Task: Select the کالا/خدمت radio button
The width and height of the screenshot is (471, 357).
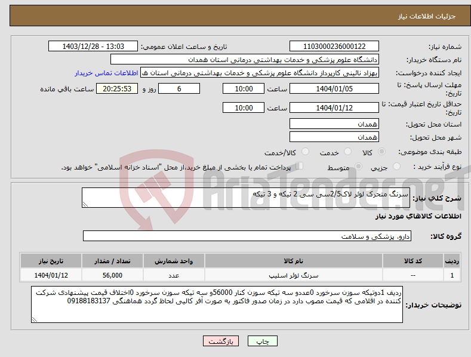Action: (x=305, y=152)
